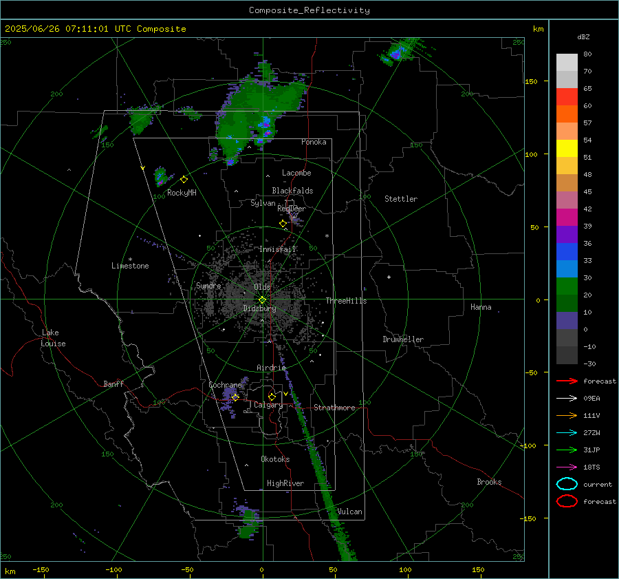Image resolution: width=619 pixels, height=579 pixels.
Task: Click the yellow diamond marker under Cochrane
Action: click(235, 397)
